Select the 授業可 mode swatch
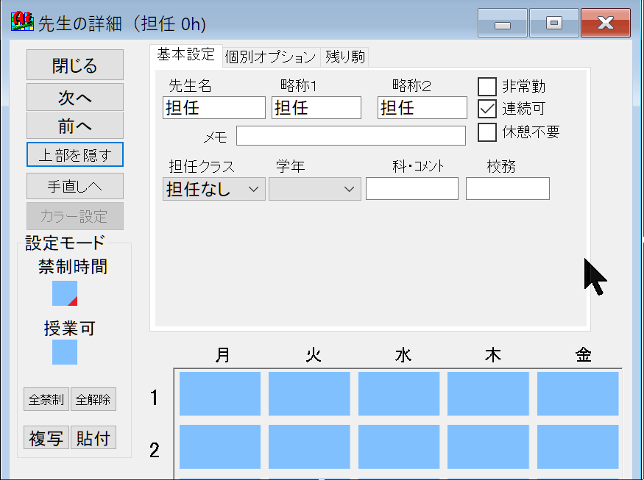644x480 pixels. click(65, 352)
